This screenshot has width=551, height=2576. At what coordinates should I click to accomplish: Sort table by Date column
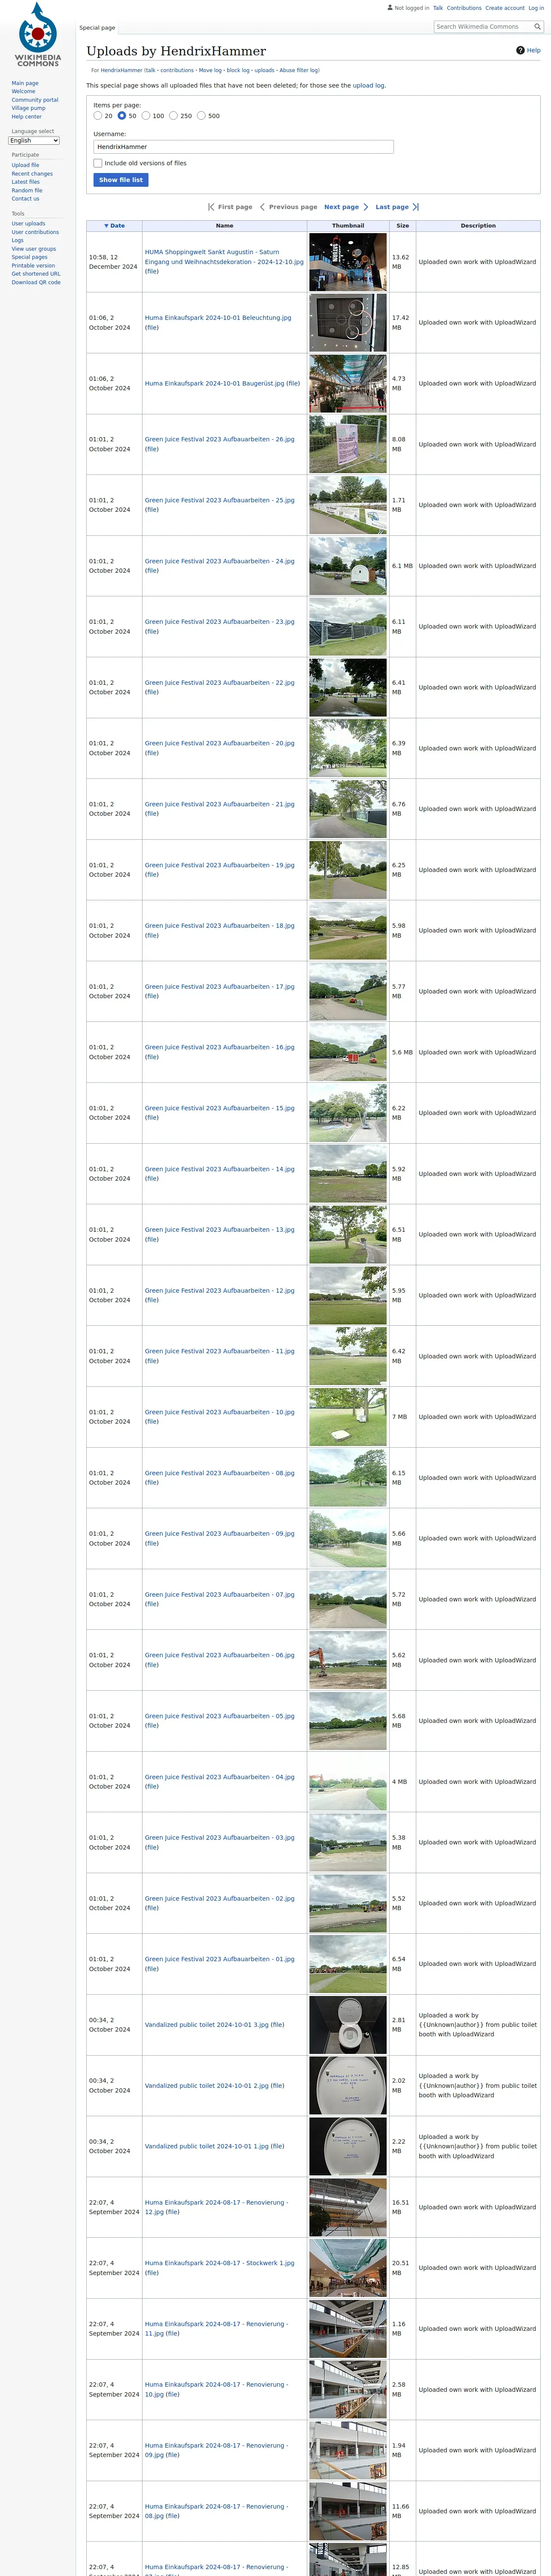click(x=114, y=226)
